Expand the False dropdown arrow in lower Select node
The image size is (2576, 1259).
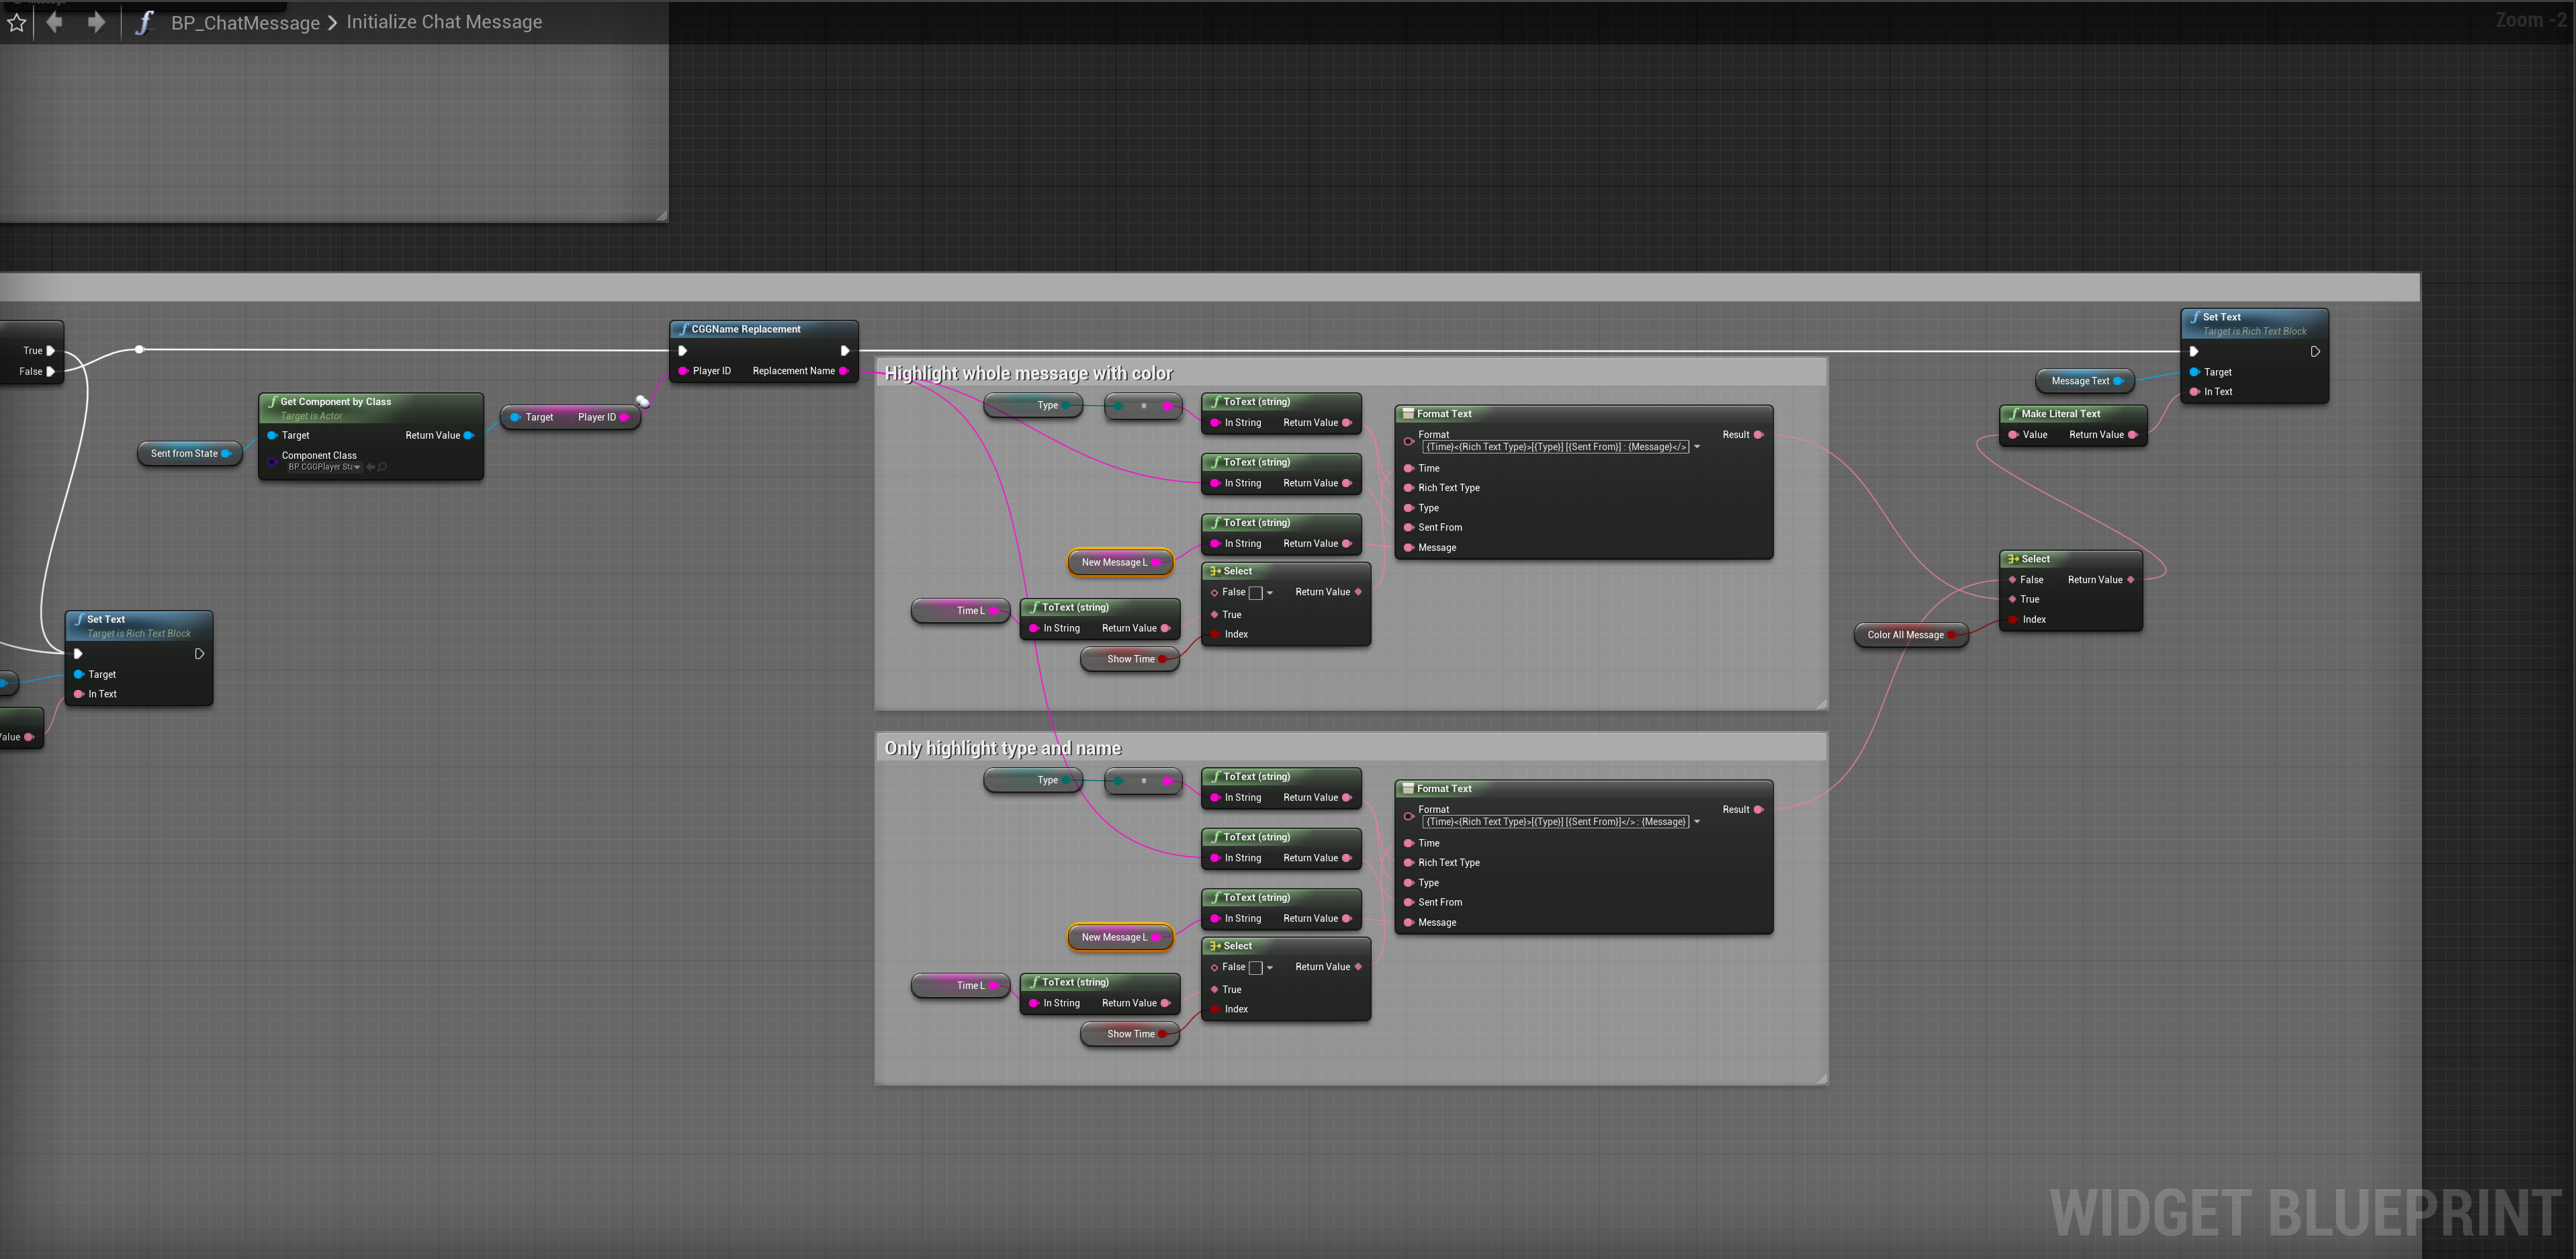1270,968
